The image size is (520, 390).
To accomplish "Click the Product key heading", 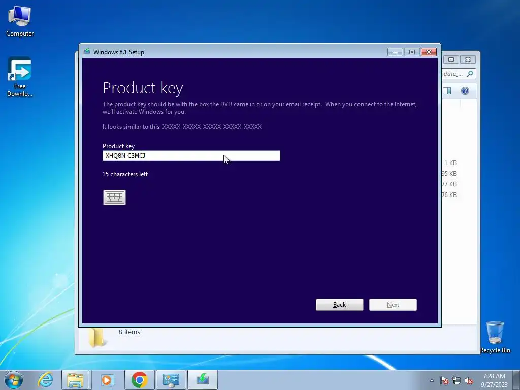I will click(x=143, y=88).
